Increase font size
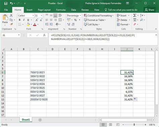The image size is (159, 127). [x=37, y=20]
